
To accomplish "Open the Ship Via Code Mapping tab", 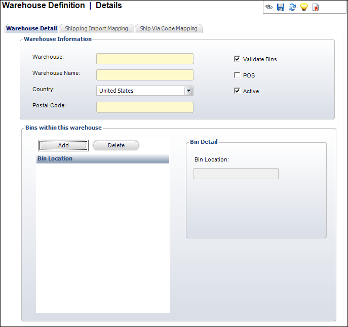I will click(169, 29).
